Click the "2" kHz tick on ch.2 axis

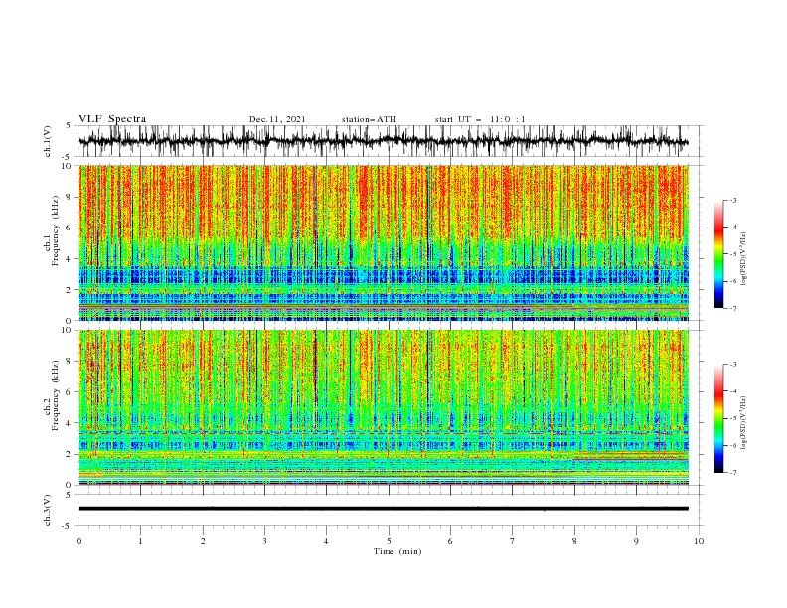click(x=69, y=454)
